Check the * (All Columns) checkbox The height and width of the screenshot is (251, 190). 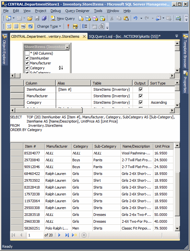[27, 53]
